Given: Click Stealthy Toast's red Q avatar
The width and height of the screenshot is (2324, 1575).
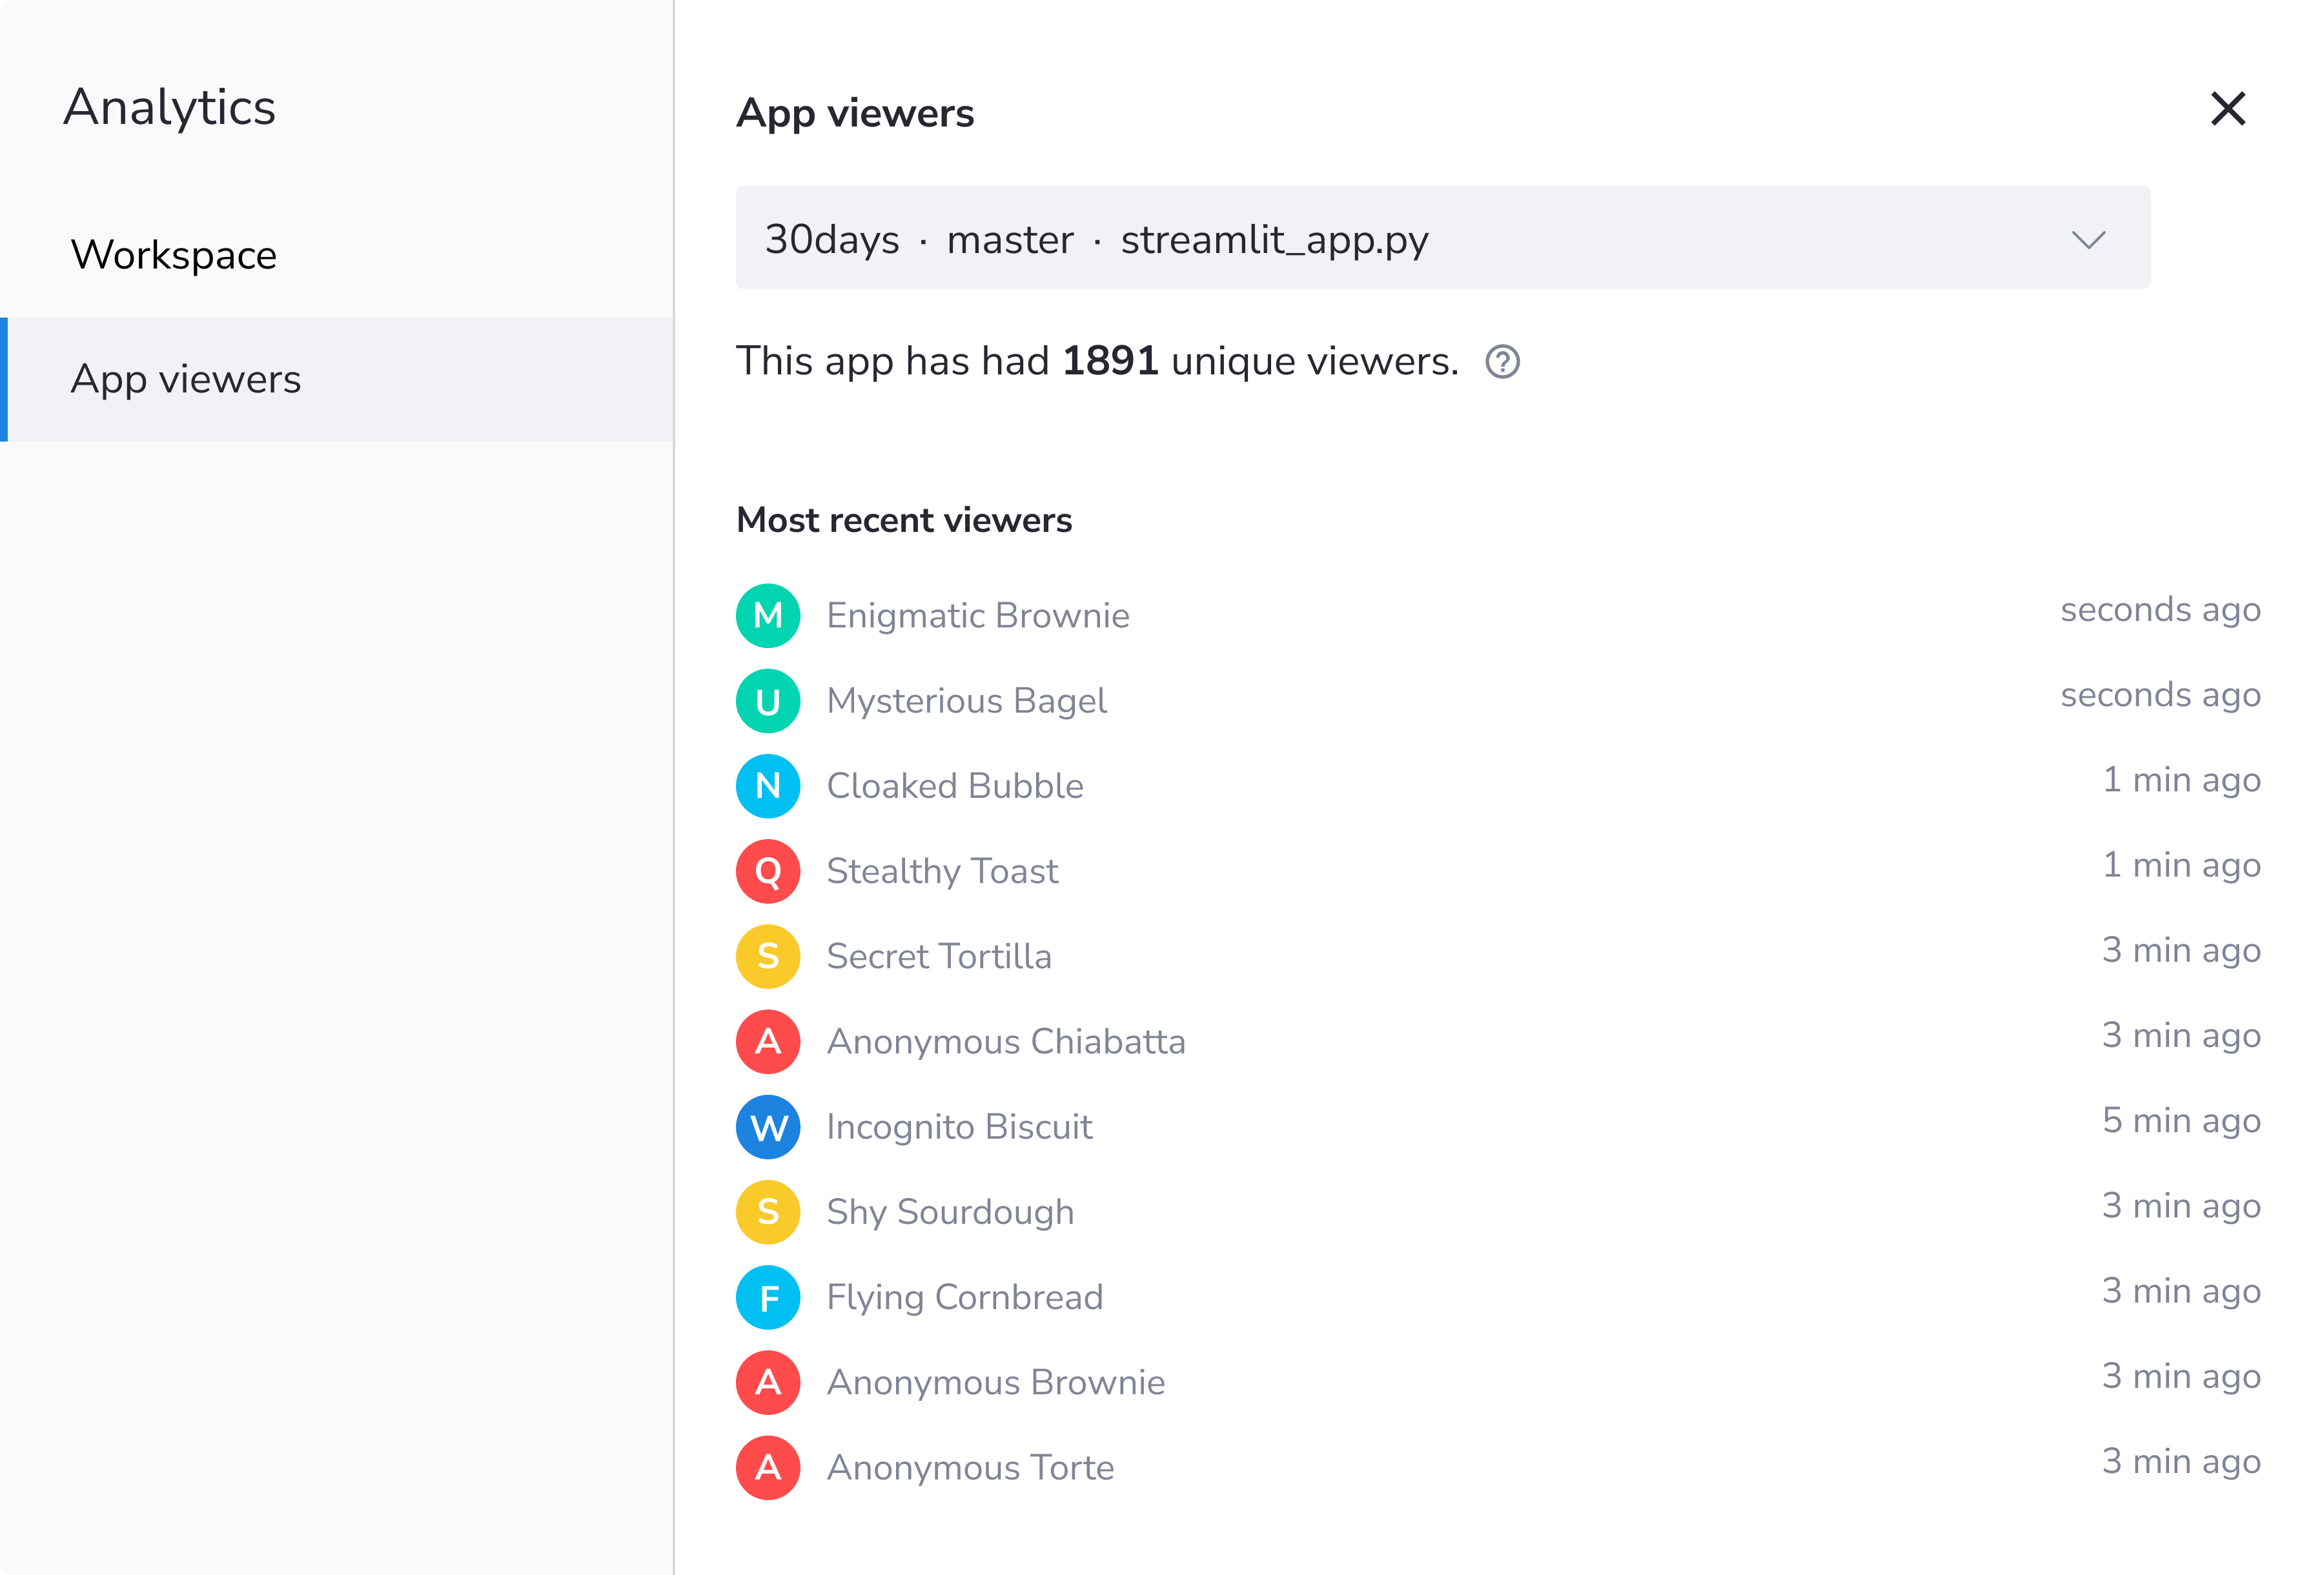Looking at the screenshot, I should (x=768, y=871).
